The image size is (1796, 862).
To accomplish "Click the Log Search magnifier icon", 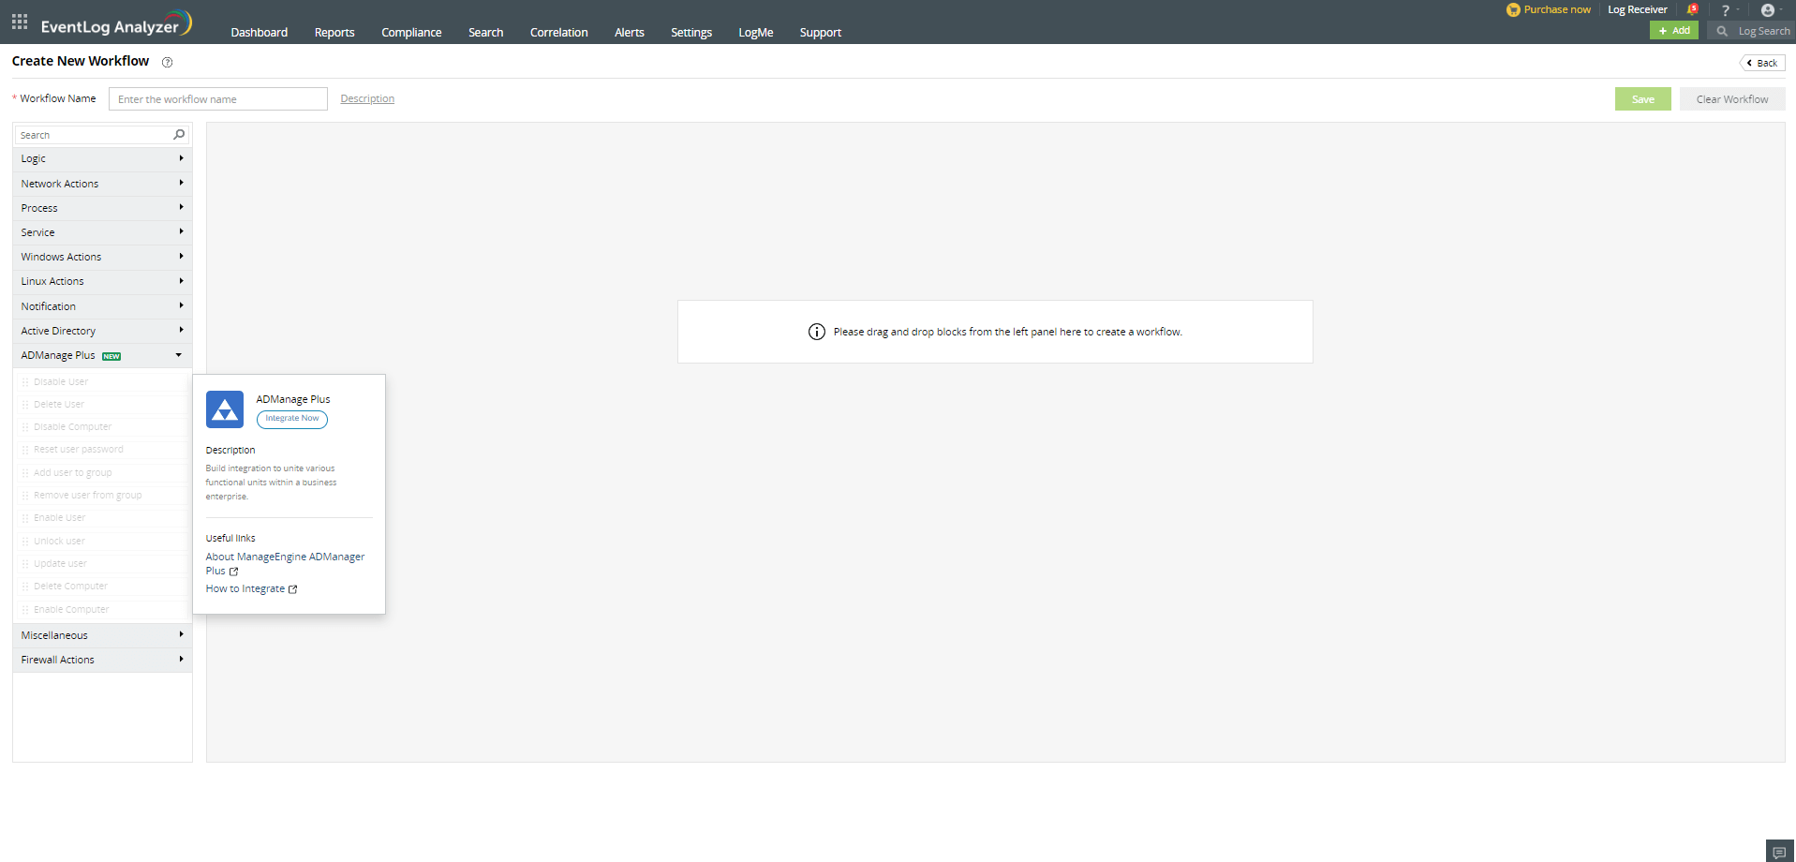I will tap(1721, 31).
